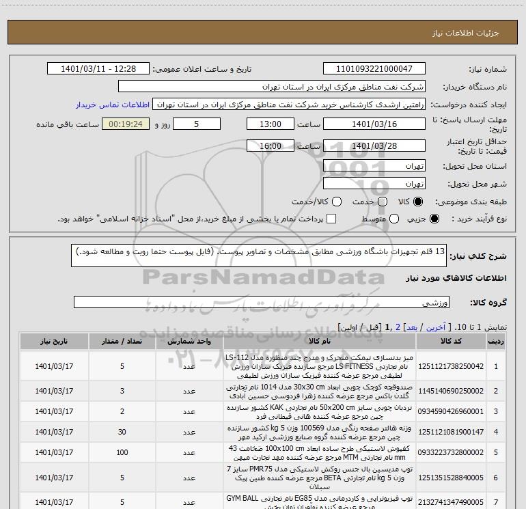Click quantity 30 in row 4
Image resolution: width=526 pixels, height=509 pixels.
click(122, 432)
